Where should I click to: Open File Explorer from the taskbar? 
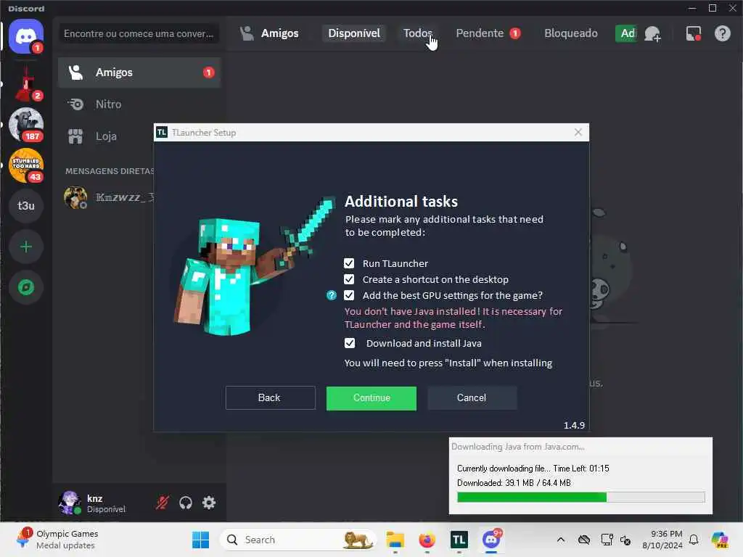click(395, 540)
